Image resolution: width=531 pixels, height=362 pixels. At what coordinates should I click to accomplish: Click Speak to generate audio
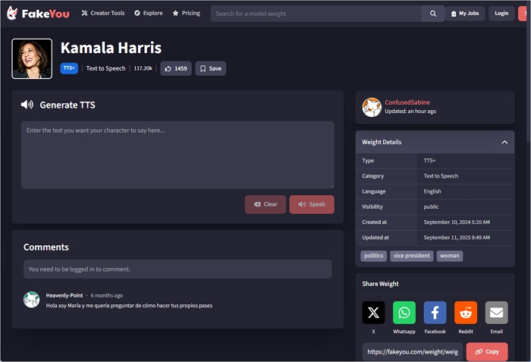[312, 204]
